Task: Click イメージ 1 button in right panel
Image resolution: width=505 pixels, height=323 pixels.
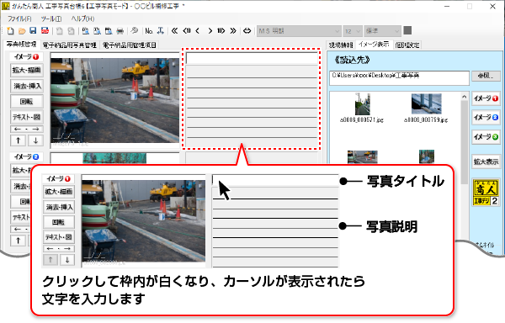Action: click(x=486, y=98)
